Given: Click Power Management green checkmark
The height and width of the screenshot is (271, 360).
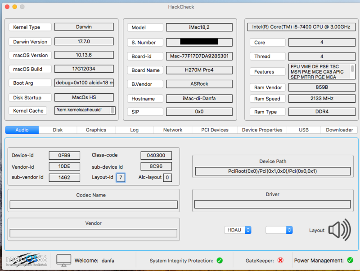Looking at the screenshot, I should [x=350, y=260].
